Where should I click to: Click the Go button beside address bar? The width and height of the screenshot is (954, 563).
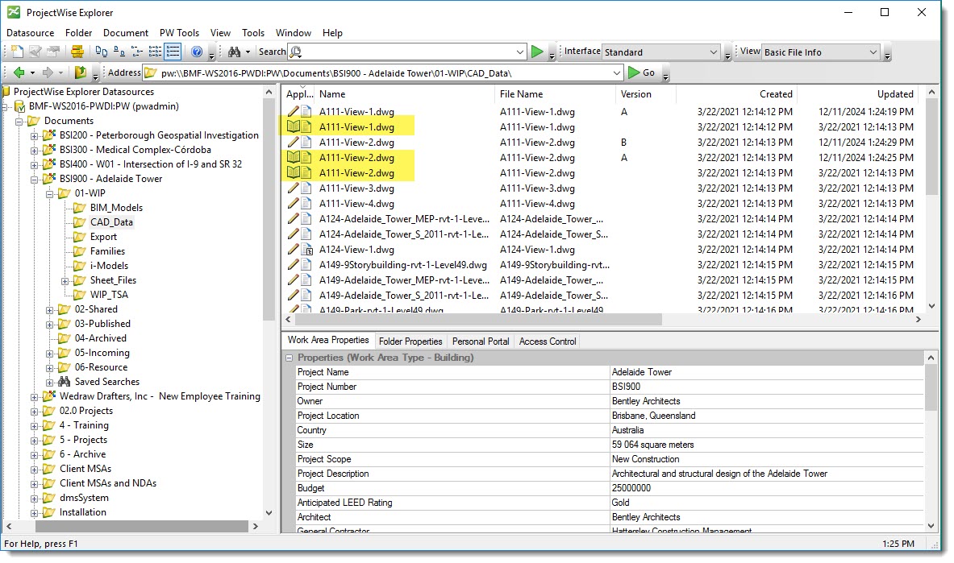click(641, 73)
